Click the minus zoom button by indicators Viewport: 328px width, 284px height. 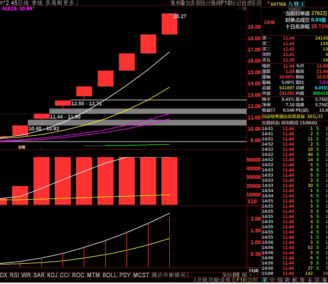coord(257,275)
